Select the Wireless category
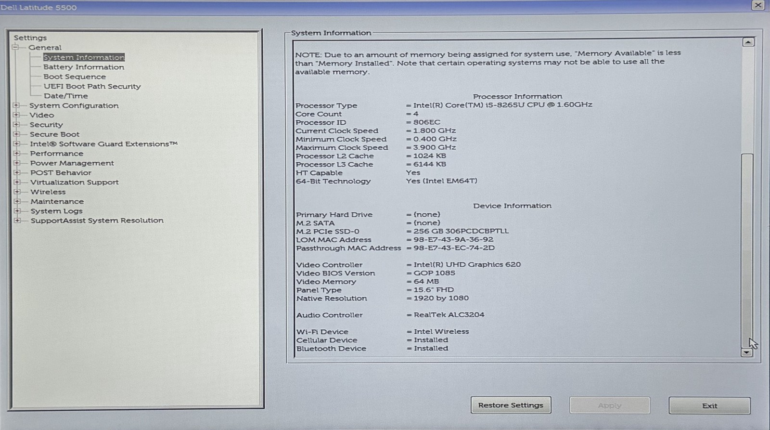The height and width of the screenshot is (430, 770). pos(48,192)
